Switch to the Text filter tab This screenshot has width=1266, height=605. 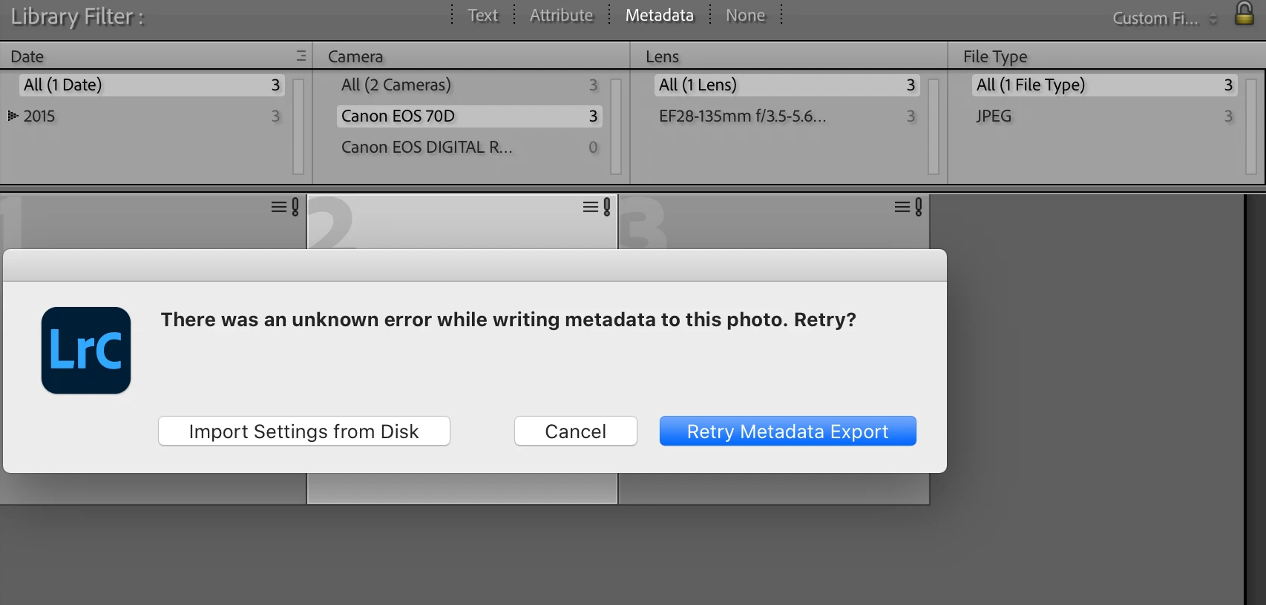[x=482, y=16]
